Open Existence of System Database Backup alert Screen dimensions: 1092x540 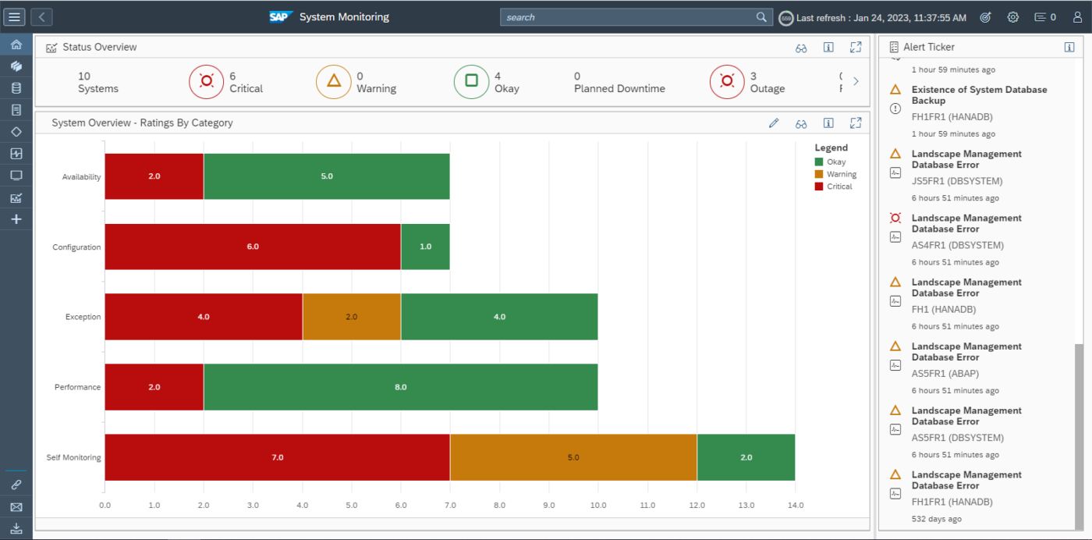click(980, 95)
